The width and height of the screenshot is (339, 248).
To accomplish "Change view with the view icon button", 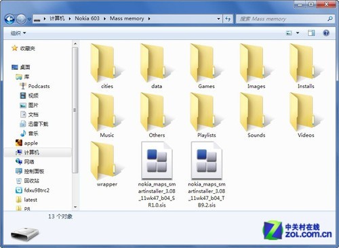I will pos(289,33).
